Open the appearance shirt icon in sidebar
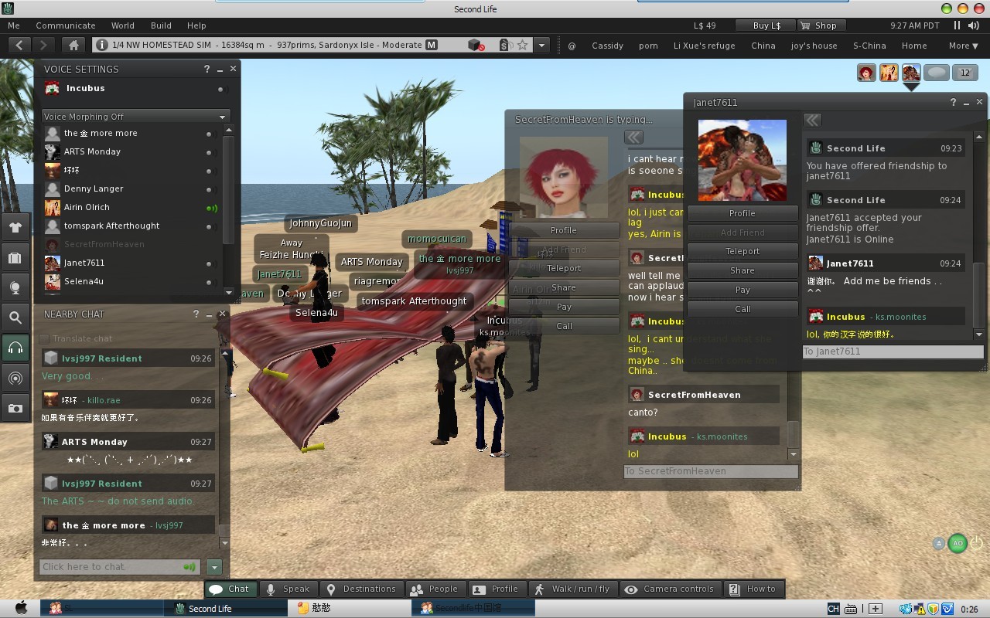This screenshot has height=618, width=990. [x=15, y=227]
